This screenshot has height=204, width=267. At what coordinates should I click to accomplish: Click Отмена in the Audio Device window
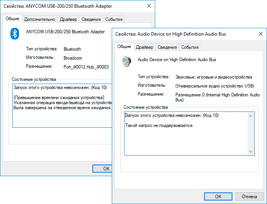point(249,197)
